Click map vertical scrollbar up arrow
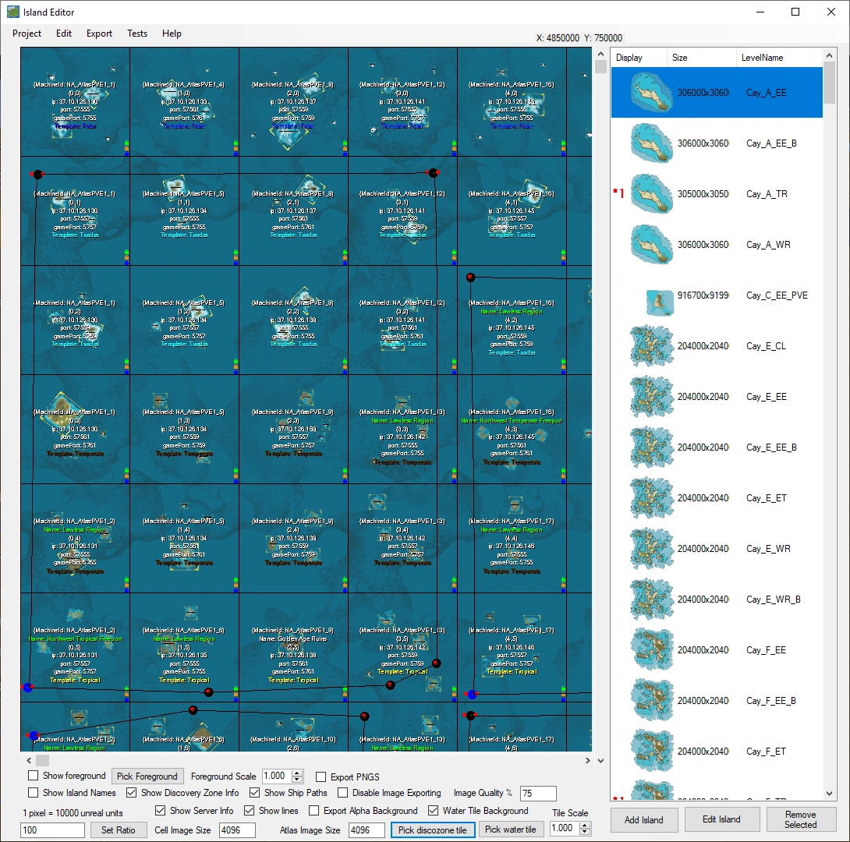Viewport: 850px width, 842px height. 600,54
